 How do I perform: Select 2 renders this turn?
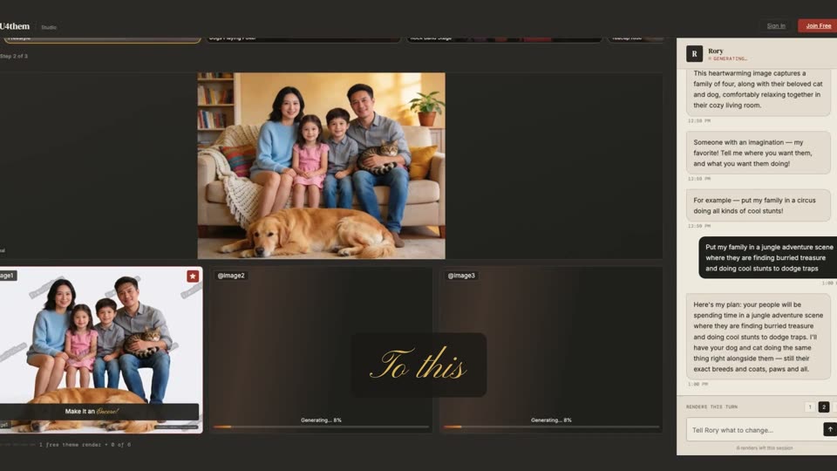click(x=824, y=407)
